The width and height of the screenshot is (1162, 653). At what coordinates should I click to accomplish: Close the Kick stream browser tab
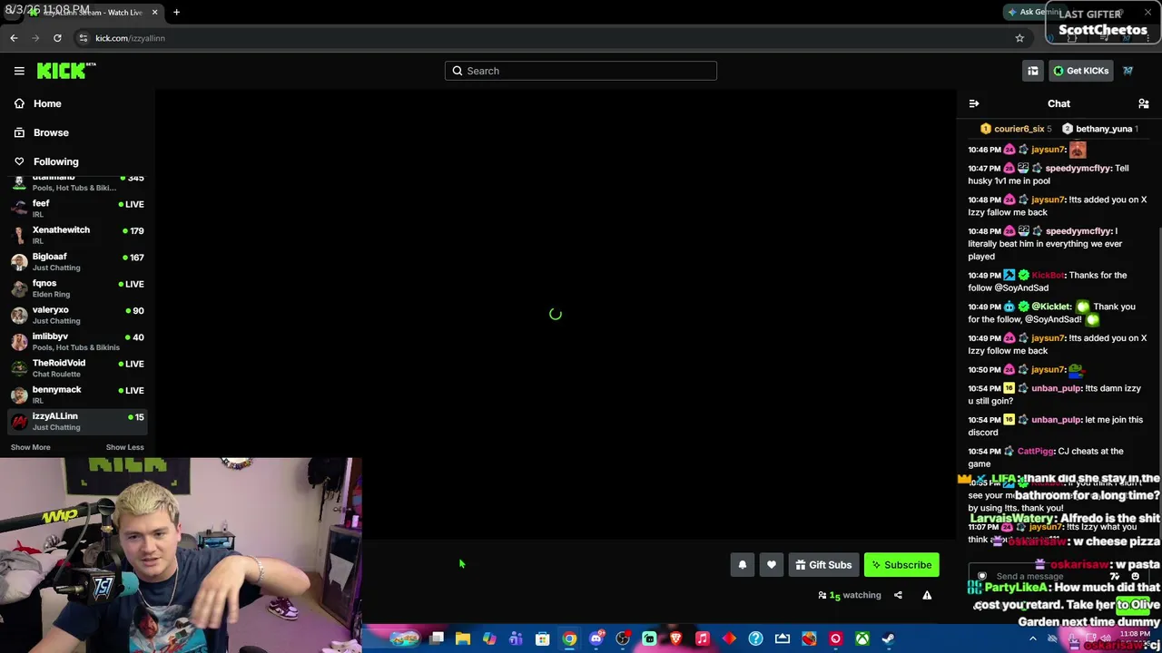point(154,12)
